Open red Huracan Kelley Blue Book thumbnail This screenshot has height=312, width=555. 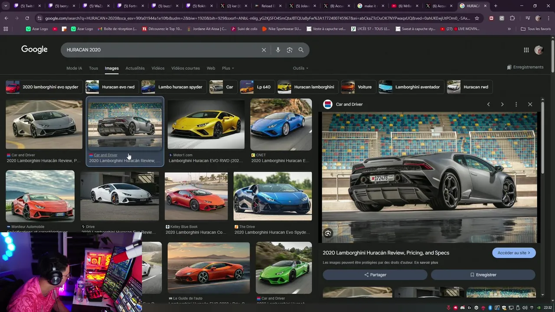pos(196,196)
